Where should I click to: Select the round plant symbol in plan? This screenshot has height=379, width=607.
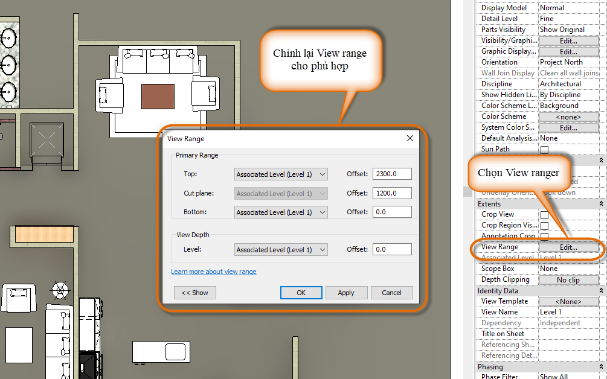[x=60, y=291]
